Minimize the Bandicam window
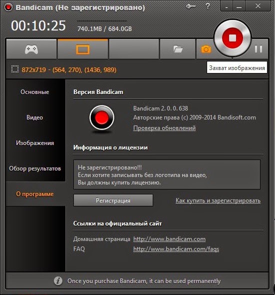 coord(239,6)
